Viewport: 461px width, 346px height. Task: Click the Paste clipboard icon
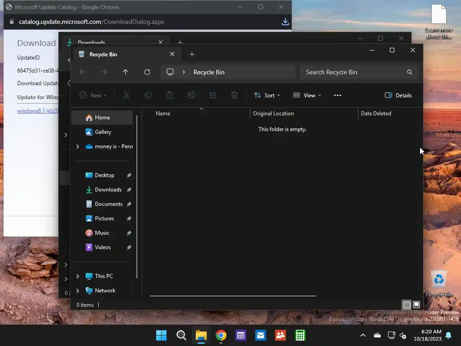point(170,95)
